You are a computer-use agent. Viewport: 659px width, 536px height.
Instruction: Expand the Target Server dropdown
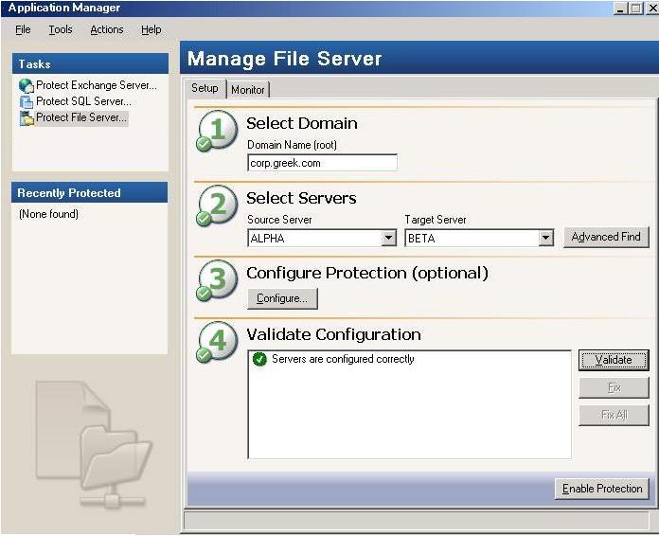545,239
